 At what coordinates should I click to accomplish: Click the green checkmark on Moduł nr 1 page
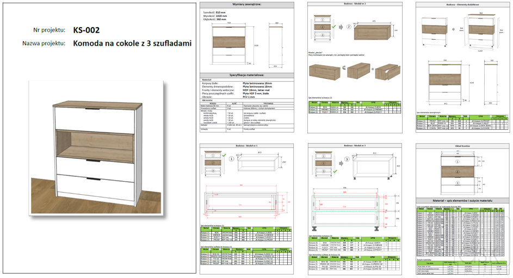tap(225, 156)
